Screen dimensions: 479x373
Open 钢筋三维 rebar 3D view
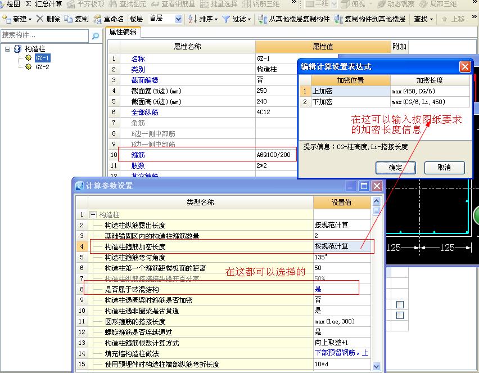(260, 4)
